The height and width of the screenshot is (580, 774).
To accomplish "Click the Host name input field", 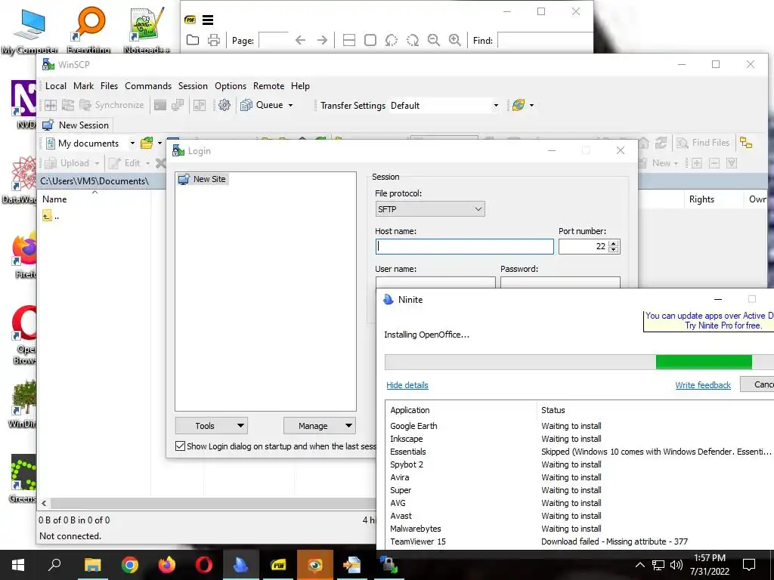I will 465,247.
